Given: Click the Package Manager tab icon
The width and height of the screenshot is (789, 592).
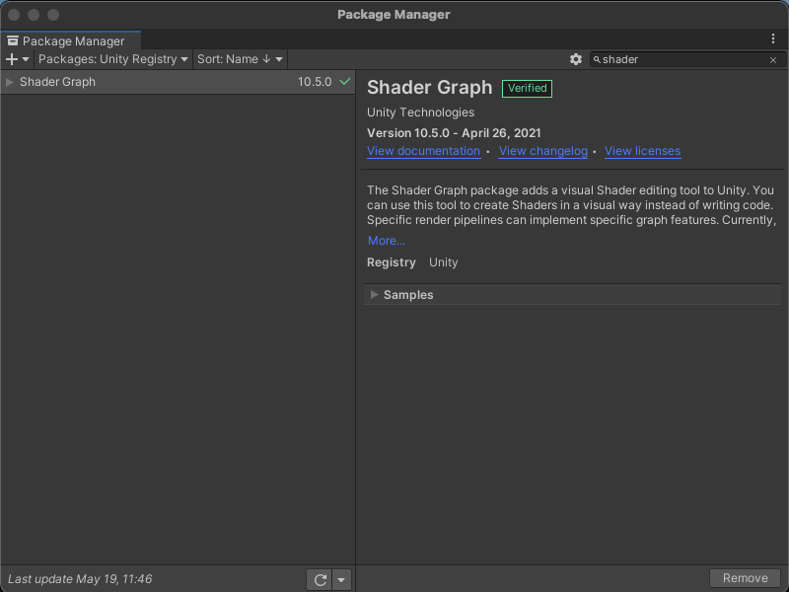Looking at the screenshot, I should 13,40.
